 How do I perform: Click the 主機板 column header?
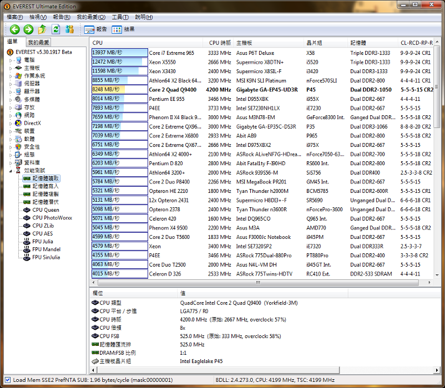pyautogui.click(x=269, y=43)
